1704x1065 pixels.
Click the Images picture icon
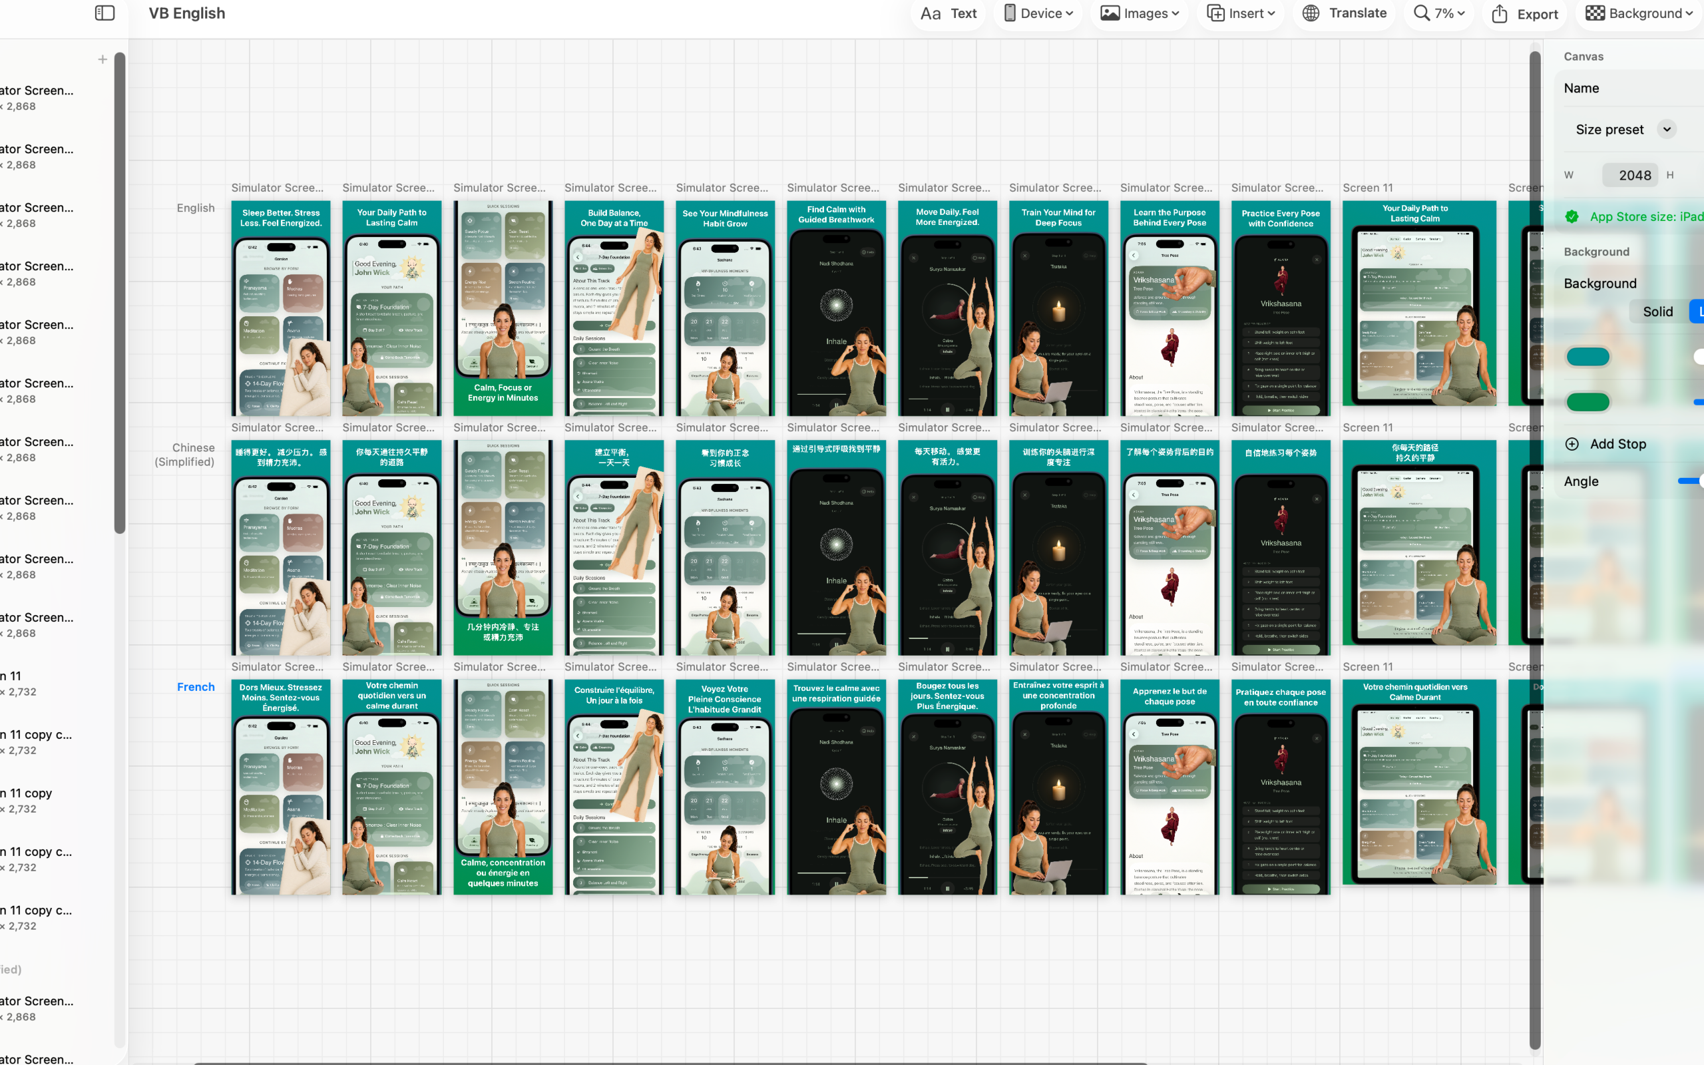(x=1110, y=13)
